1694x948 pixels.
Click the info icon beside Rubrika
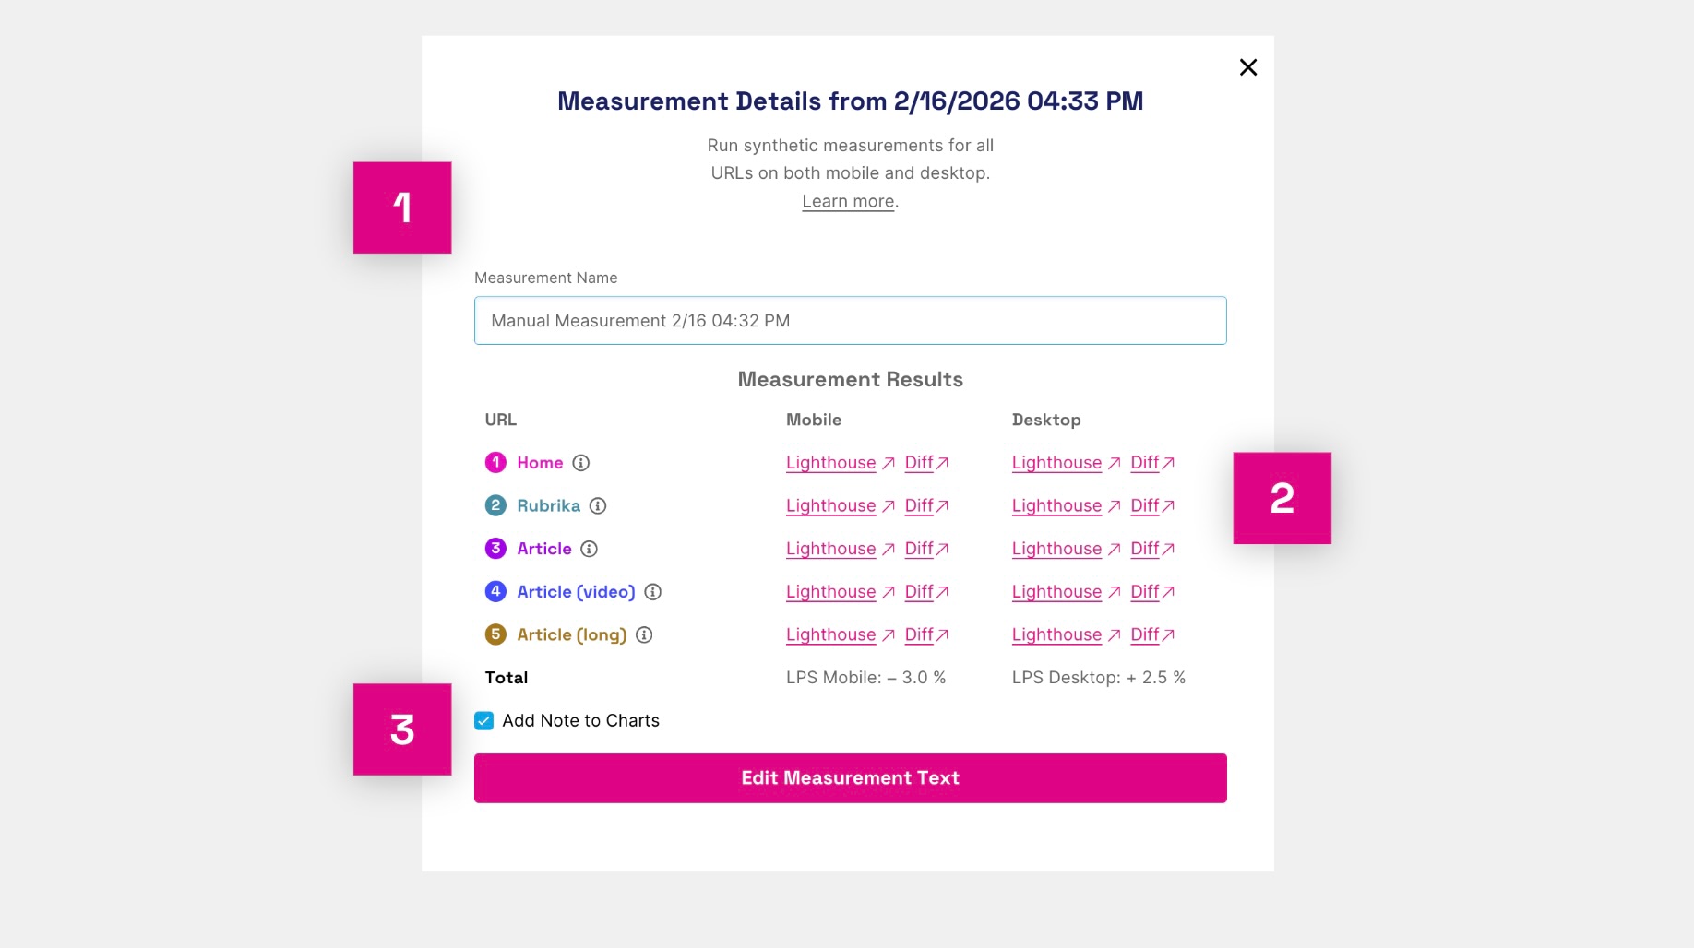pyautogui.click(x=598, y=506)
